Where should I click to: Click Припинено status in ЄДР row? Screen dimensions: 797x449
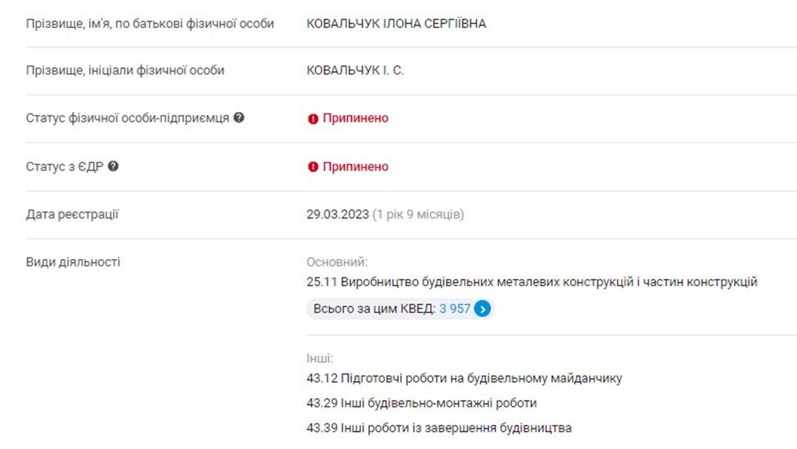pyautogui.click(x=355, y=167)
